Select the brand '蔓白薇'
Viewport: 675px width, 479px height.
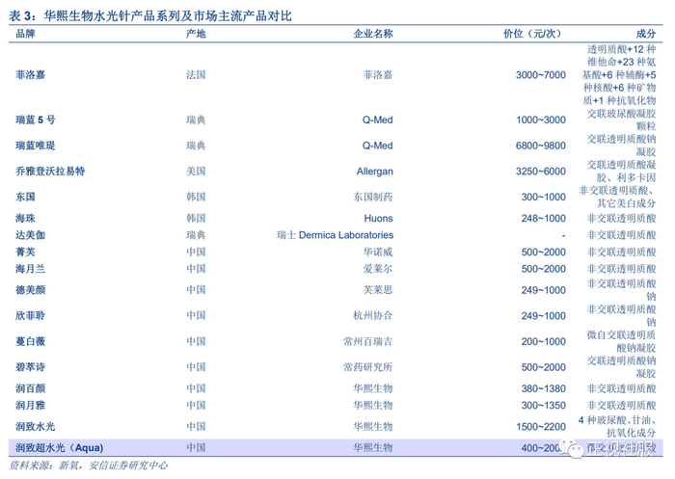[x=30, y=341]
